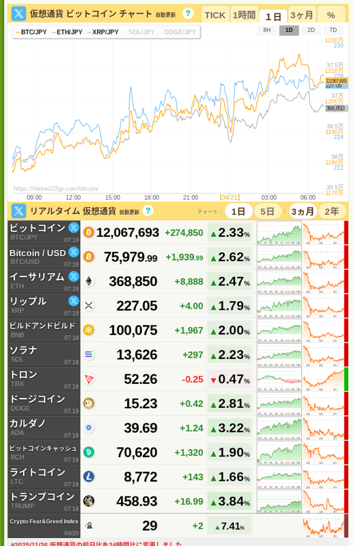Open the nikkei225jp.com bitcoin link
The image size is (353, 546).
coord(56,189)
